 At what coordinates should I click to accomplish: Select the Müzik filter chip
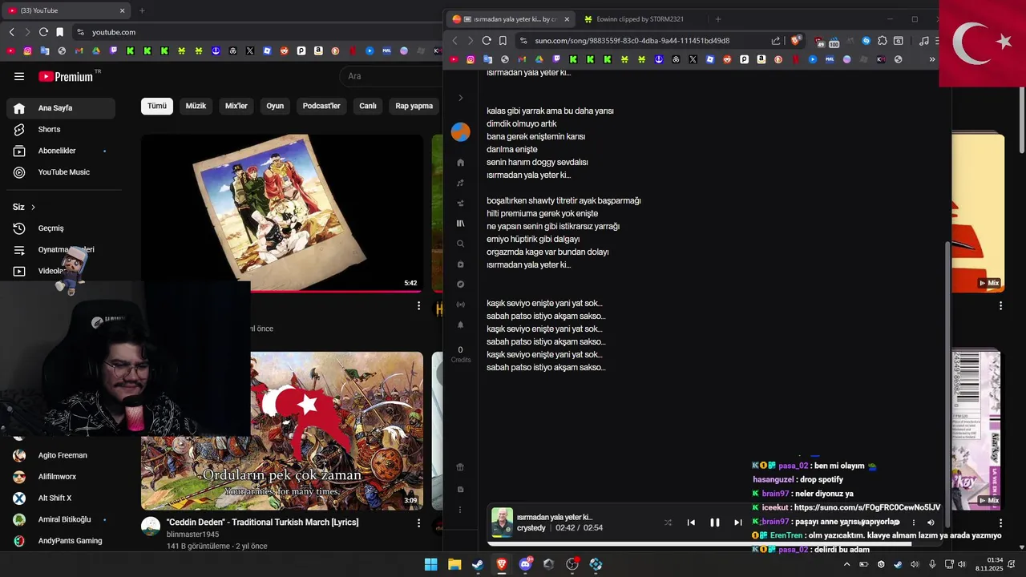coord(196,106)
